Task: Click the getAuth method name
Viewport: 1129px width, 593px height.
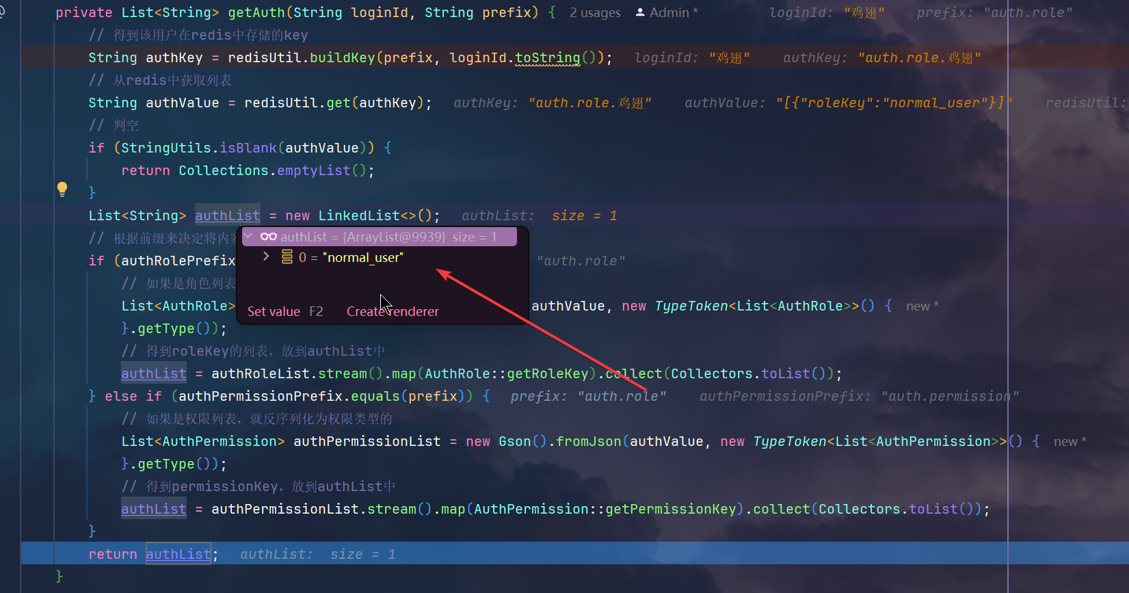Action: coord(256,12)
